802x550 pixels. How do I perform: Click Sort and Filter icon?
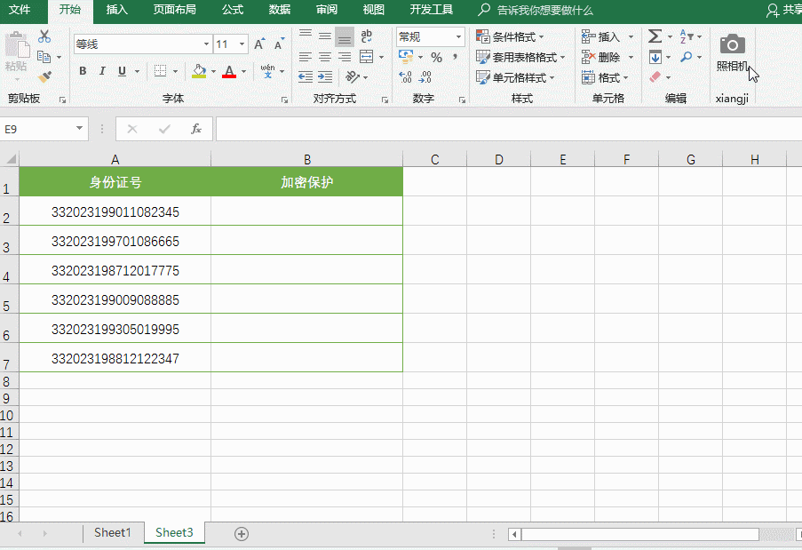(686, 36)
